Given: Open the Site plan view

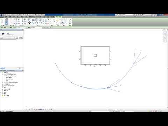Looking at the screenshot, I should tap(7, 81).
